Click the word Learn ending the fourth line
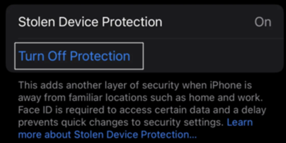This screenshot has width=286, height=143. tap(240, 122)
